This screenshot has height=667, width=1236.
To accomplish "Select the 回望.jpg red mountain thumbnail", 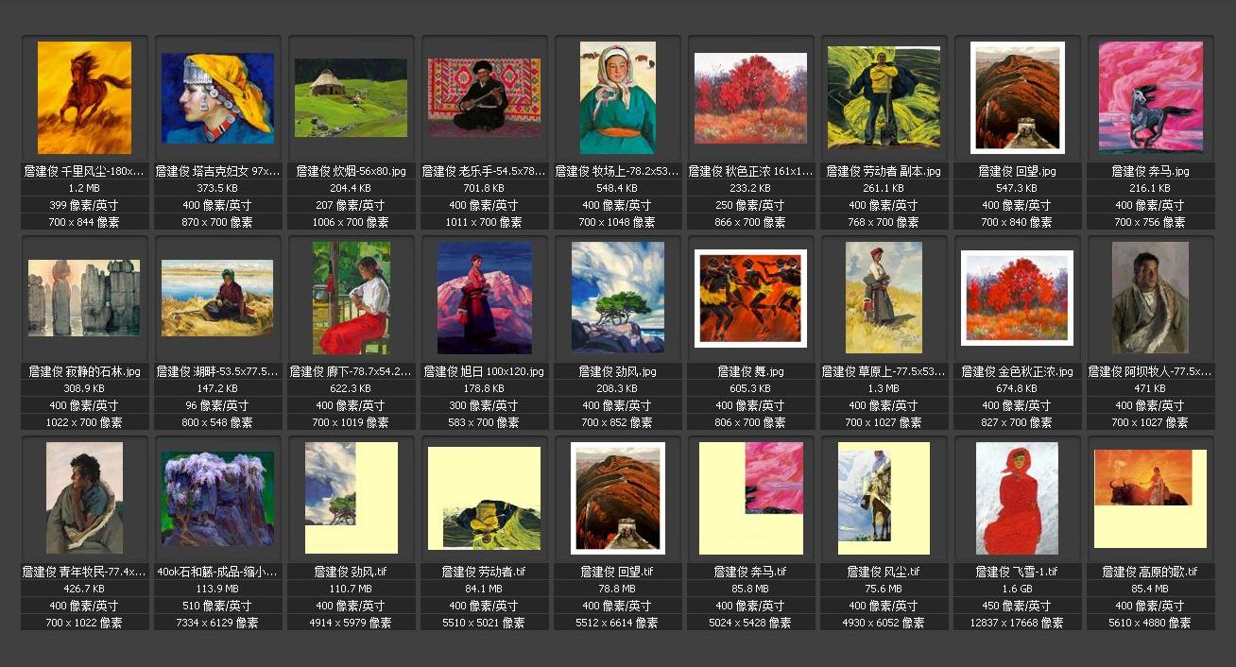I will [x=1017, y=97].
